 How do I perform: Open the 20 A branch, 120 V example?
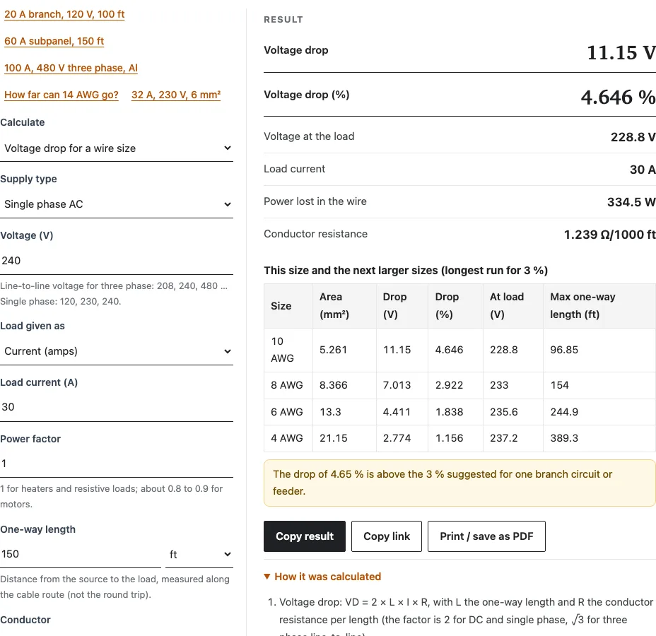point(64,14)
